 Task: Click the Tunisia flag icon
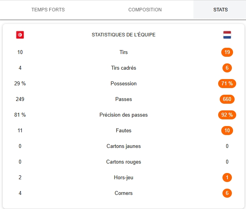click(x=20, y=35)
